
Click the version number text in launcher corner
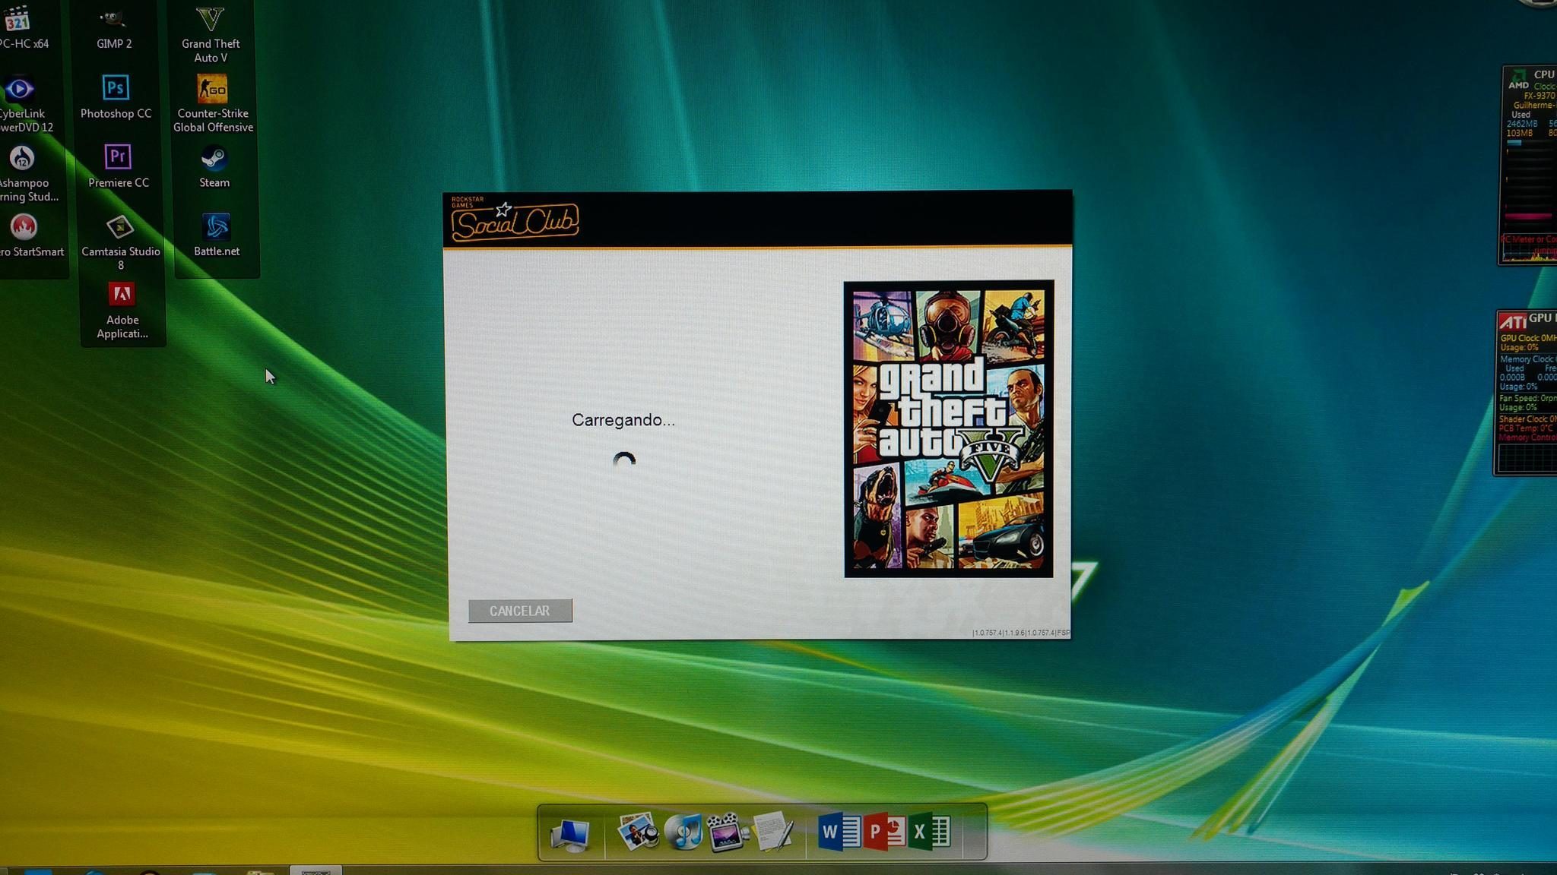pos(1021,633)
